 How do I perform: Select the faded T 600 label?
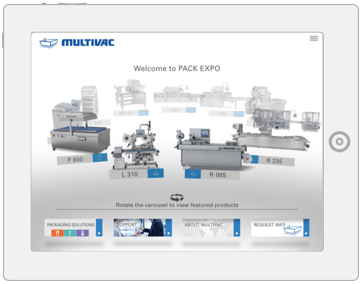[x=221, y=113]
